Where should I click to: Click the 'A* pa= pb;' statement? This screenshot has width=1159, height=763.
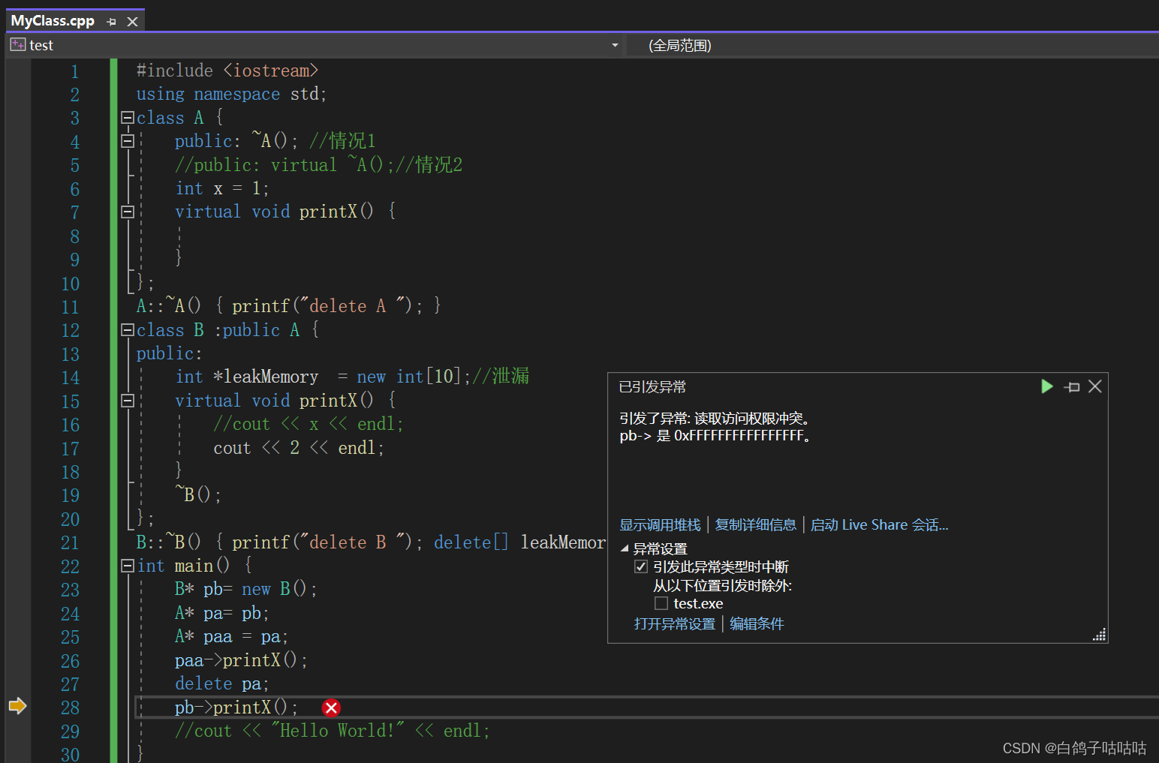pos(221,613)
